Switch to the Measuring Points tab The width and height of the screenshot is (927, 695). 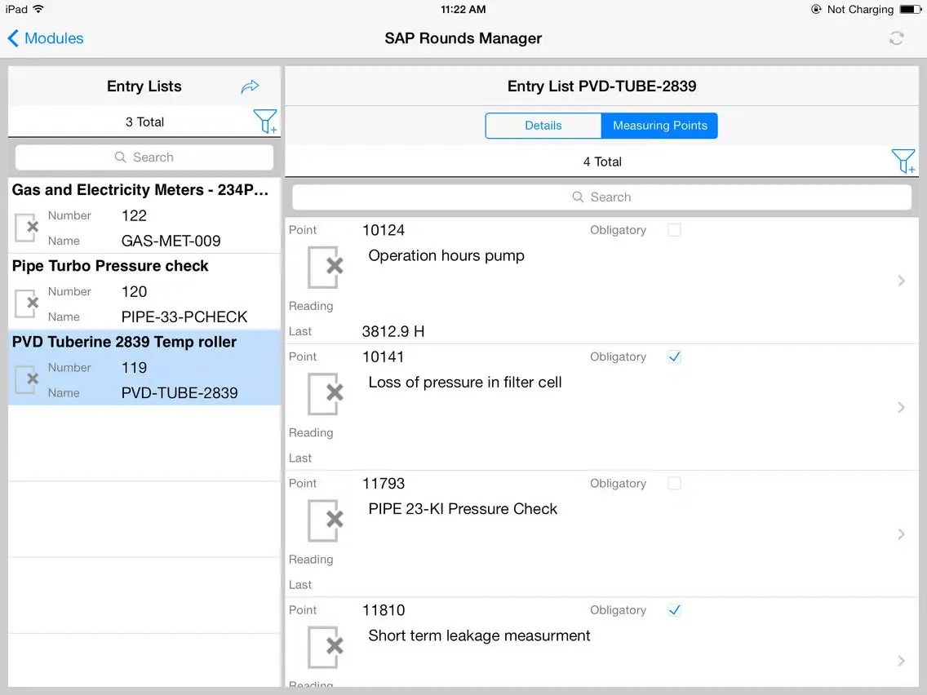tap(660, 126)
